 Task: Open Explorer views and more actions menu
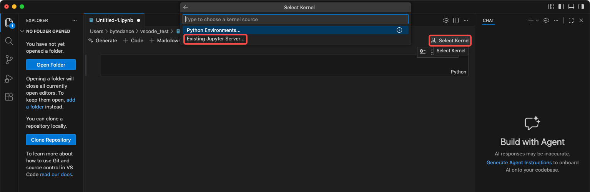[x=75, y=20]
